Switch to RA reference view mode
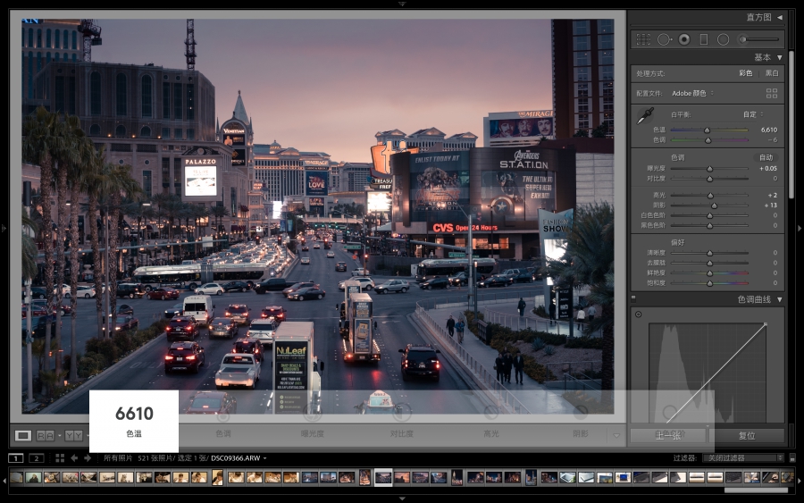This screenshot has width=804, height=503. point(46,436)
